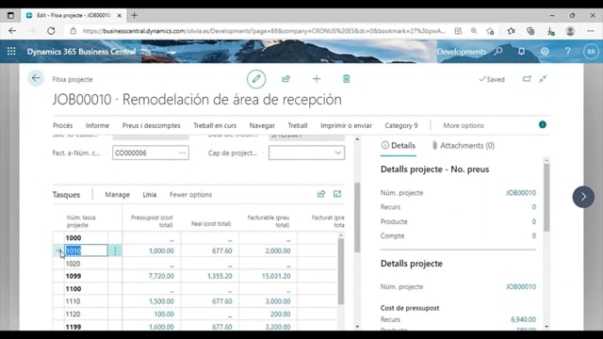Open Manage menu in Tasques

(x=117, y=195)
